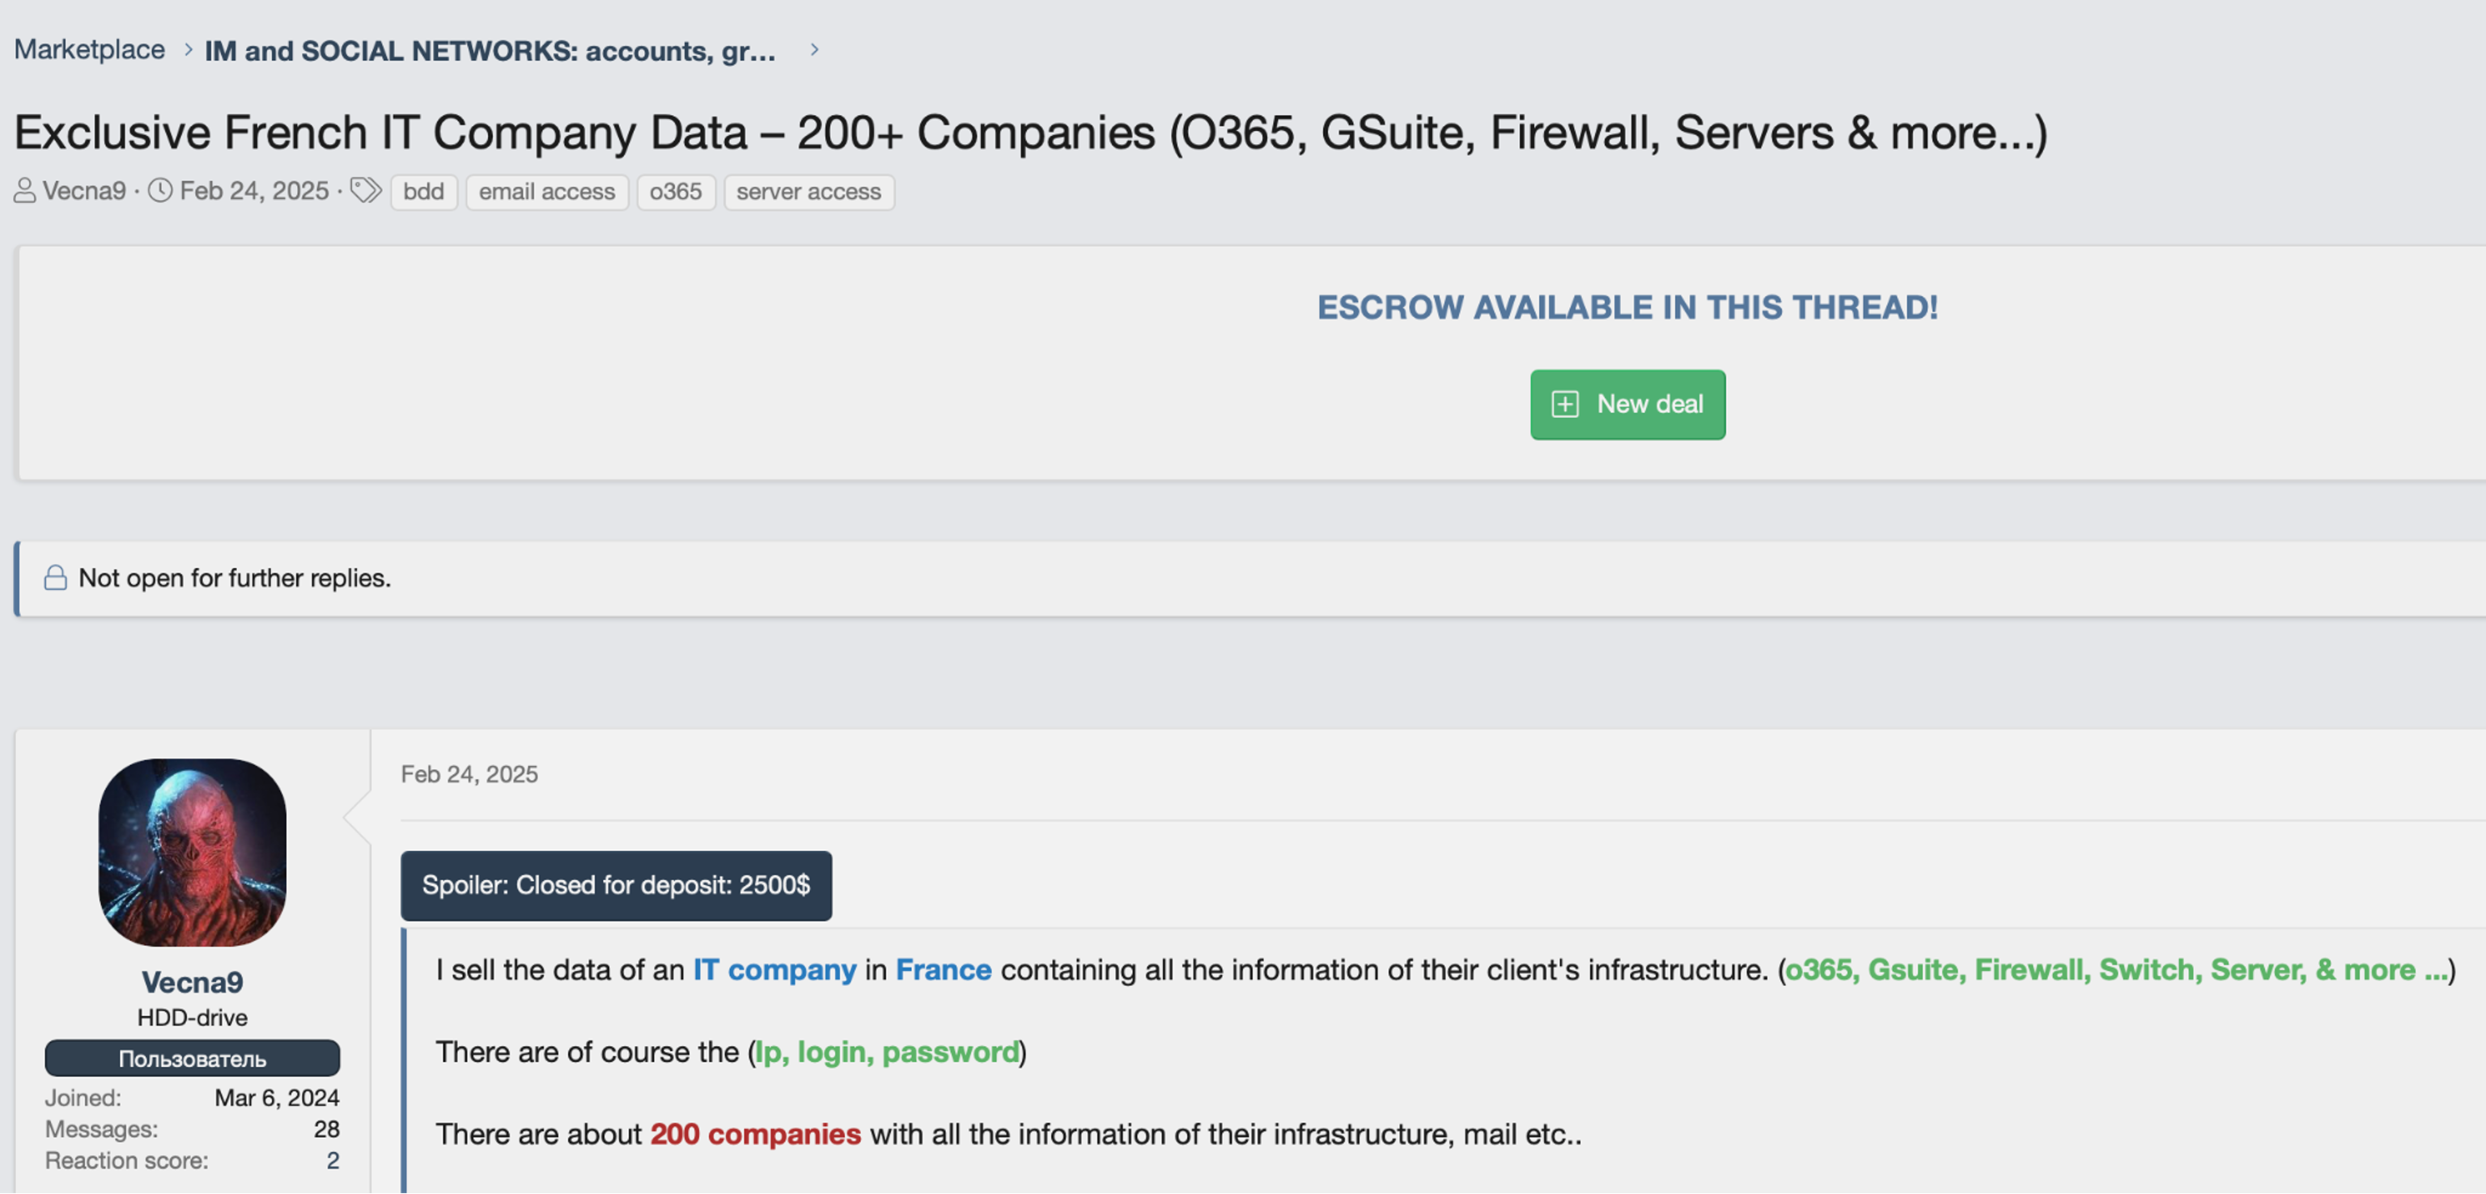2486x1194 pixels.
Task: Click the clock icon before the date
Action: click(160, 191)
